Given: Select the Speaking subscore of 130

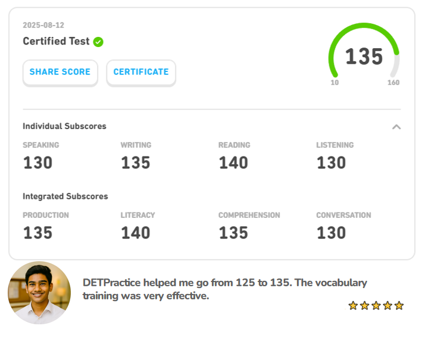Looking at the screenshot, I should tap(38, 162).
